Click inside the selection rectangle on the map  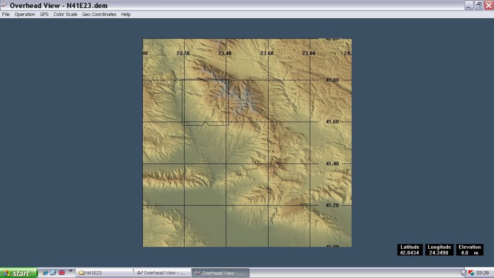coord(205,102)
